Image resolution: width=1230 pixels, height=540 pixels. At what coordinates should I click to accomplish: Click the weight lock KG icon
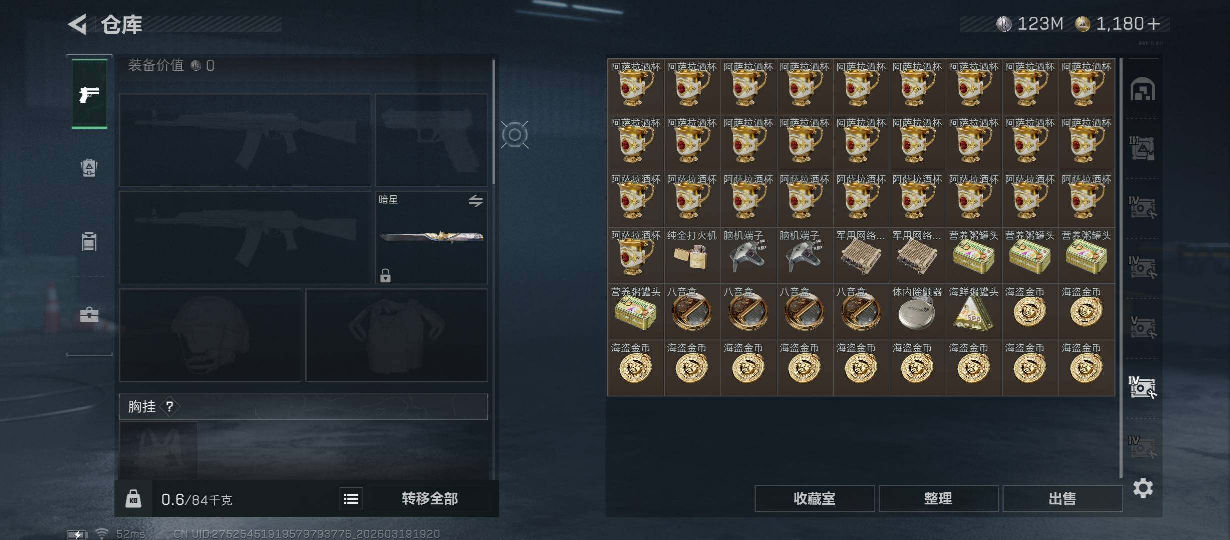point(133,499)
